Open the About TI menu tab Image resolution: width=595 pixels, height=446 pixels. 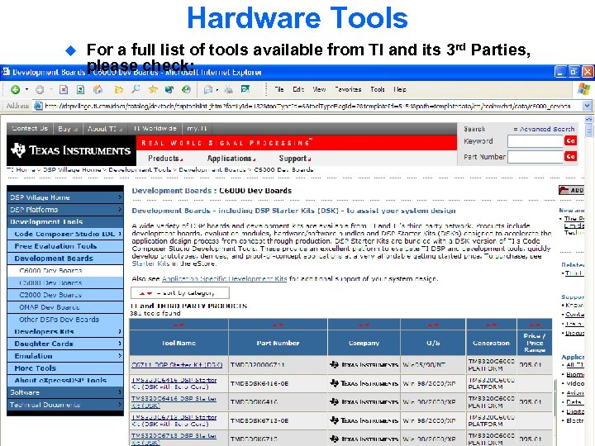104,129
